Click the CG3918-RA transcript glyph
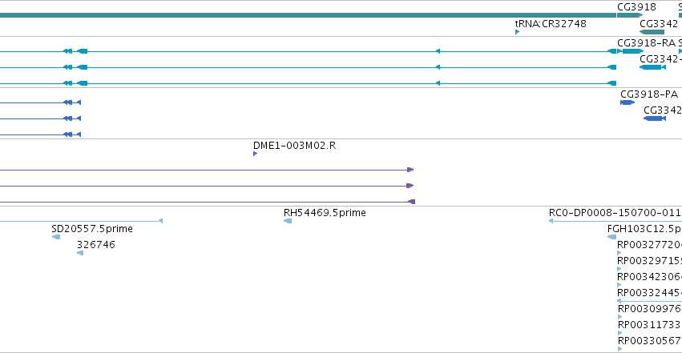The width and height of the screenshot is (682, 353). 630,51
